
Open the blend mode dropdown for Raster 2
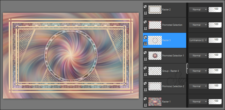pos(198,9)
